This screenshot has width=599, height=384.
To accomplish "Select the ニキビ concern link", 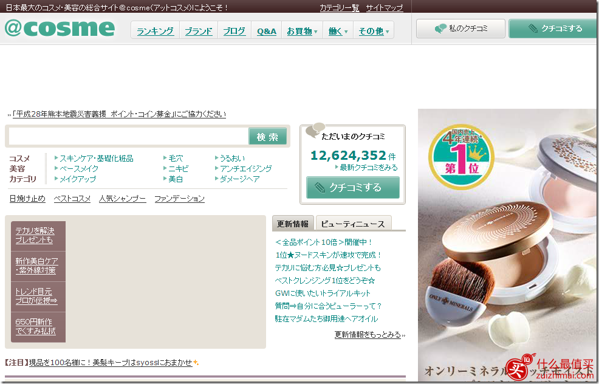I will click(179, 168).
